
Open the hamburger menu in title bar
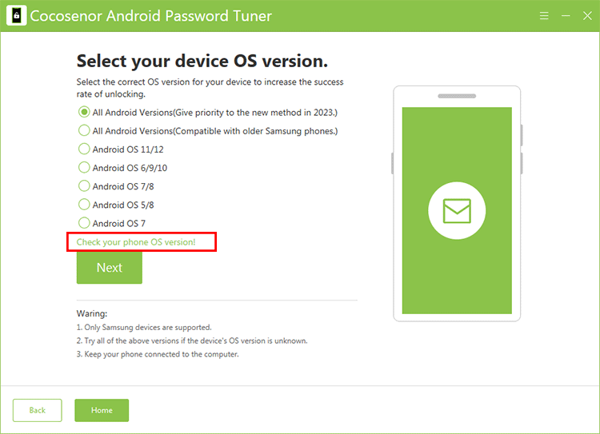[544, 16]
